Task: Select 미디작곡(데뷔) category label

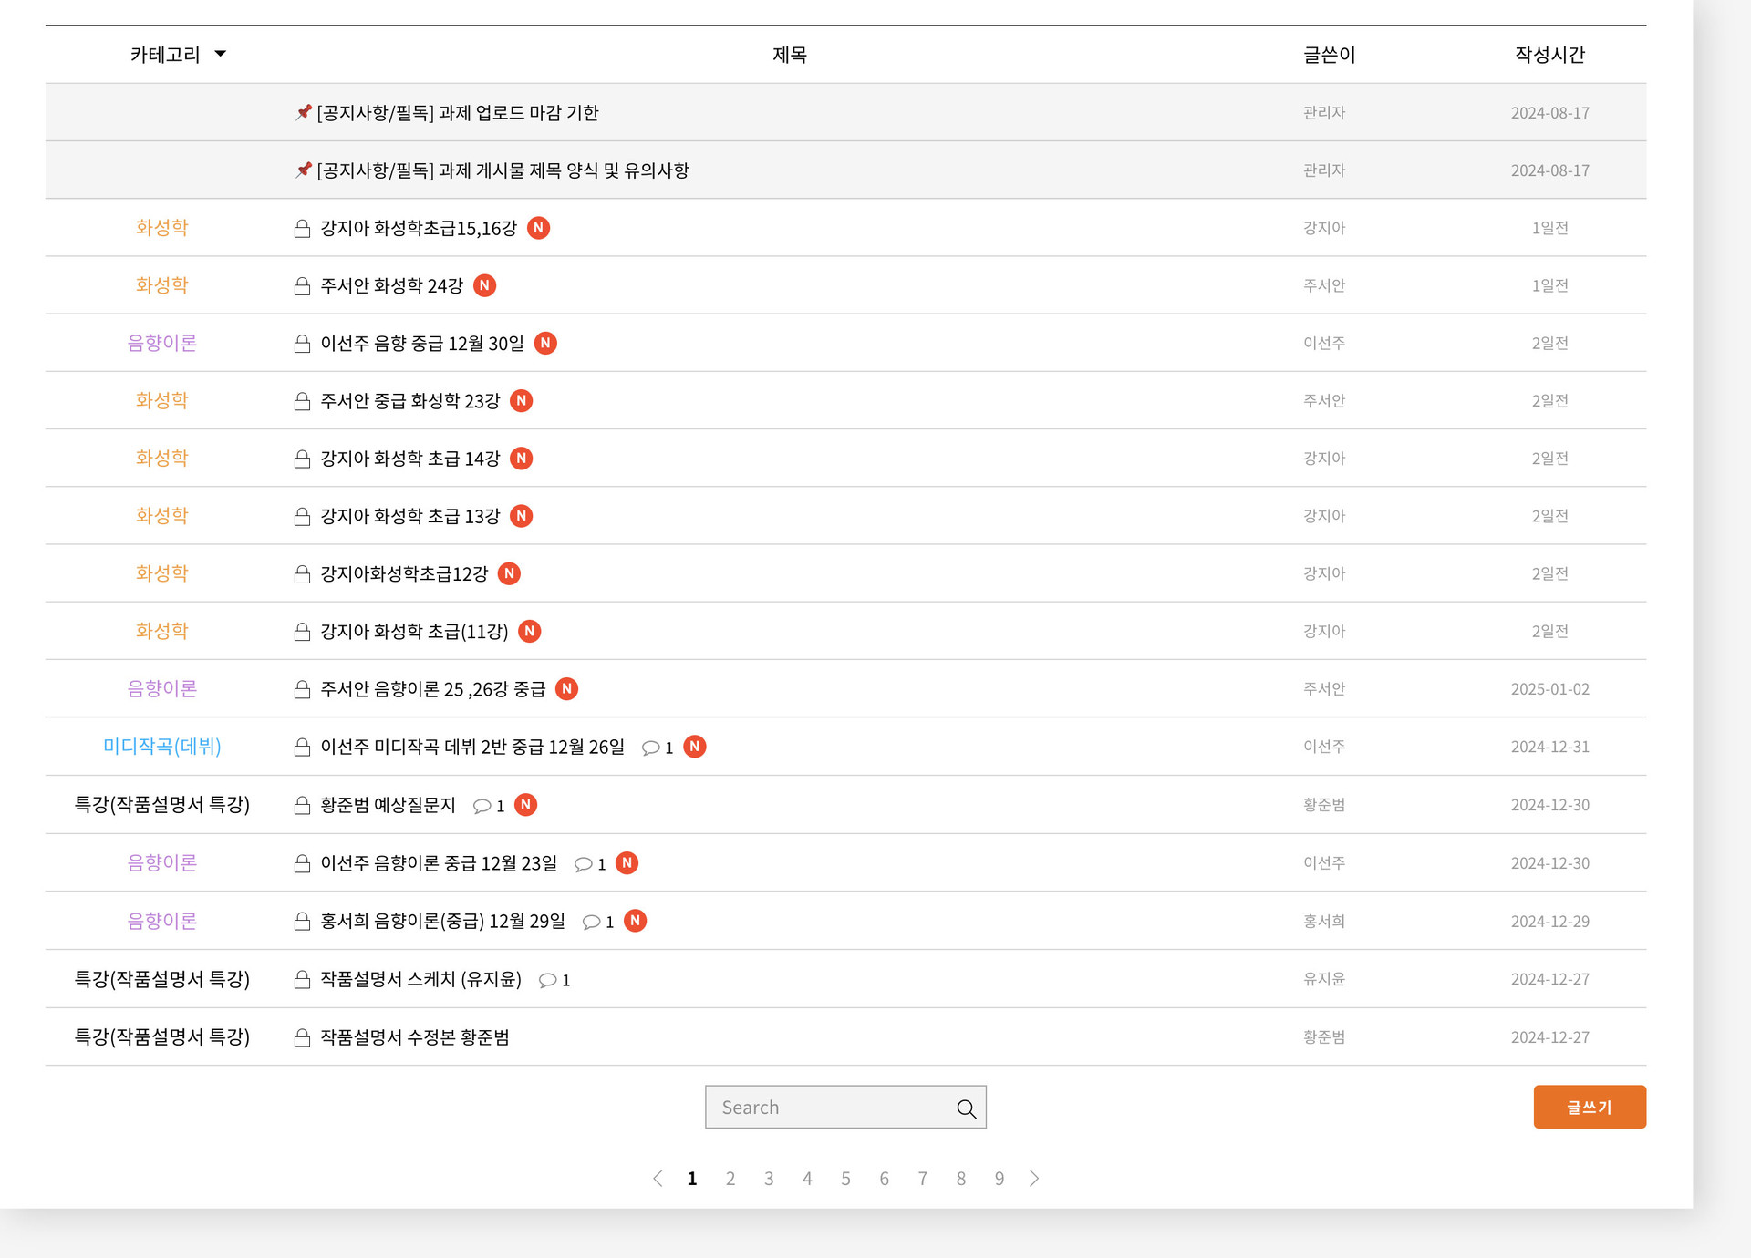Action: (x=162, y=747)
